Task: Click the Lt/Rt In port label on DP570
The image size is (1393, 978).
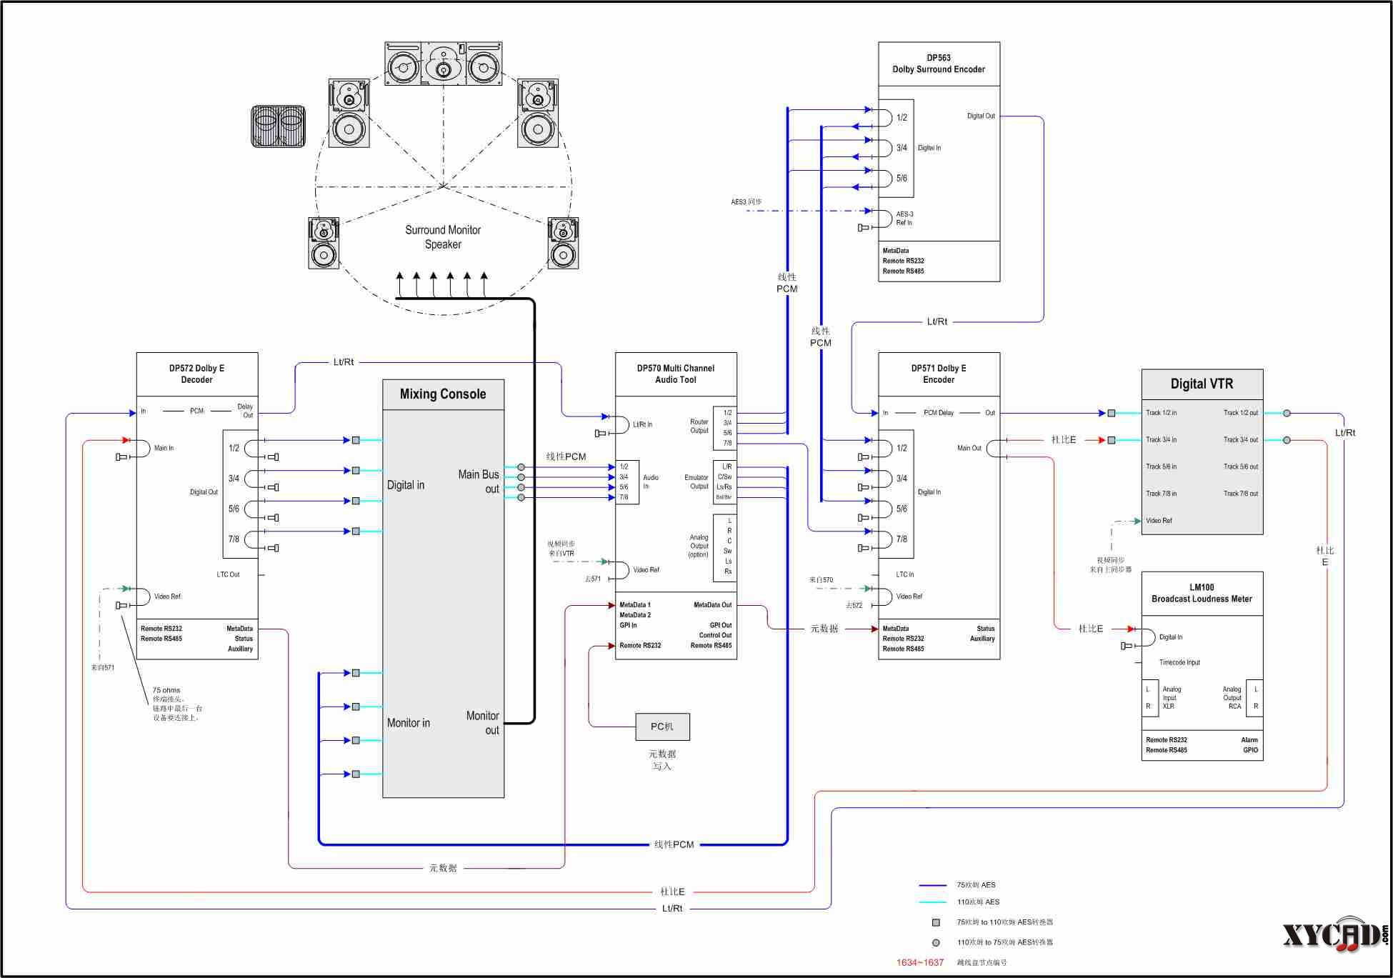Action: (x=642, y=424)
